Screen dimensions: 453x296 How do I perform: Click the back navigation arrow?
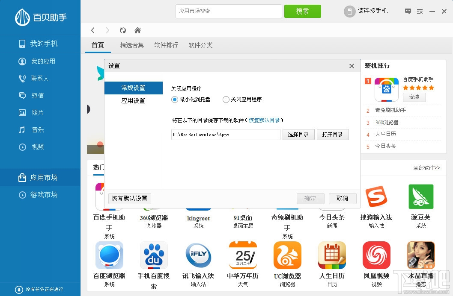tap(92, 30)
